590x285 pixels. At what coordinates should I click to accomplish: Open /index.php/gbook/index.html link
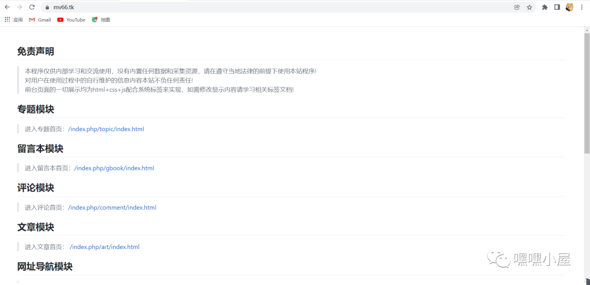(114, 168)
